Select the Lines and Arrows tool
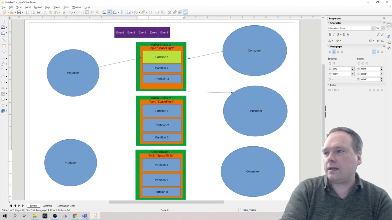 coord(3,58)
